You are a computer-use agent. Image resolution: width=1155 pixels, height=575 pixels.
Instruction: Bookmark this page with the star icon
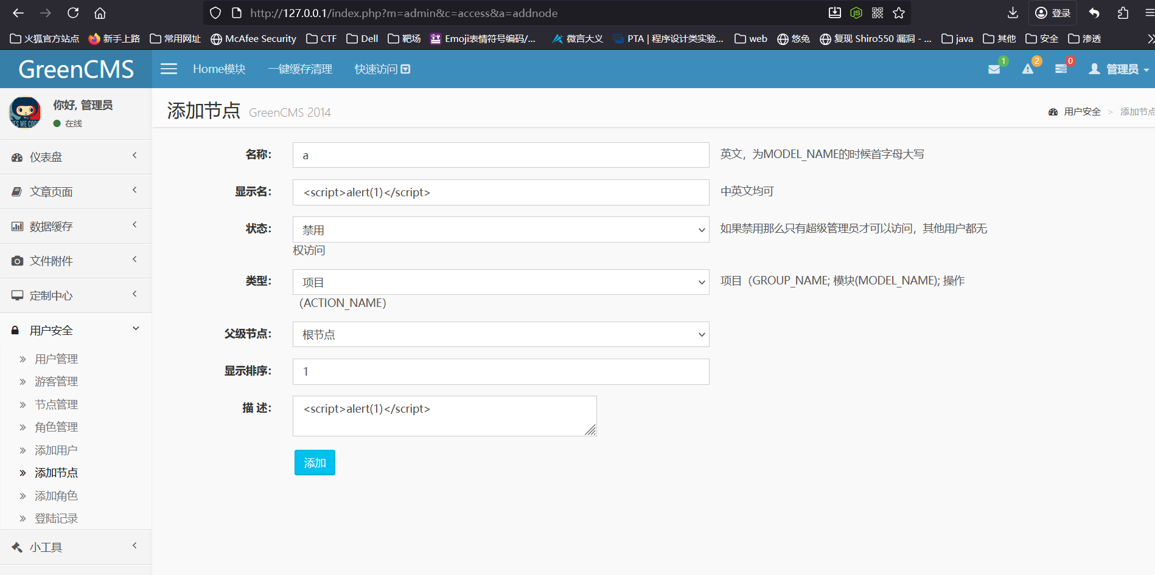pyautogui.click(x=899, y=13)
